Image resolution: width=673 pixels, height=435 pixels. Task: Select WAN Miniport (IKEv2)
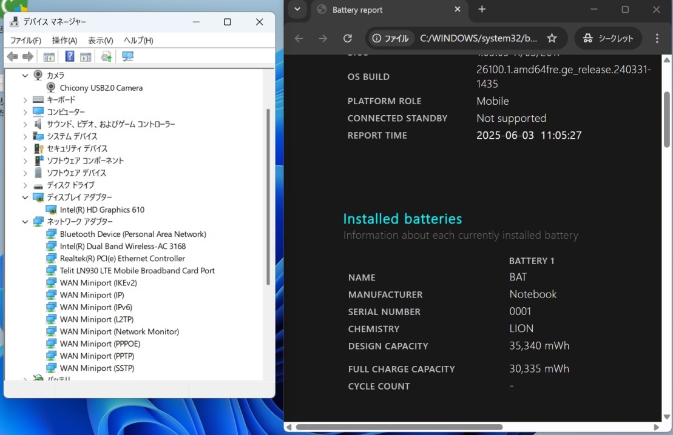[98, 283]
